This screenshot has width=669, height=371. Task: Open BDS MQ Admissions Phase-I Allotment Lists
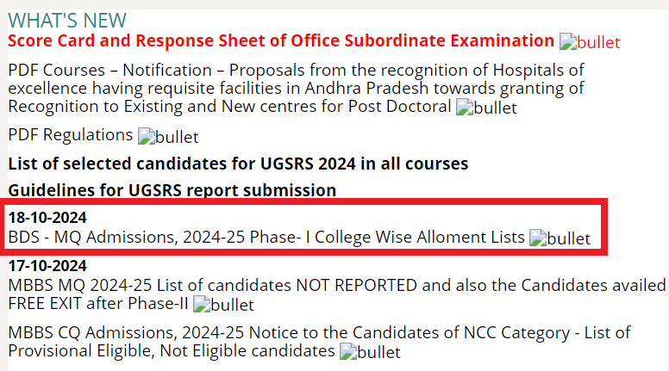266,238
